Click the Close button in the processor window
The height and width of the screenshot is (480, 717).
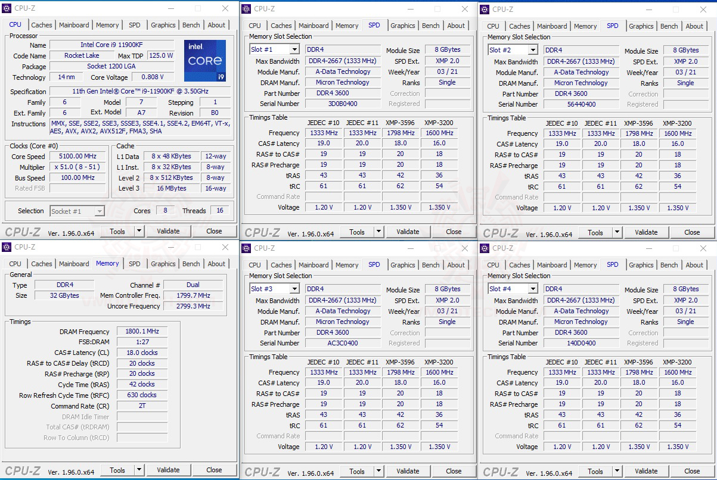(214, 231)
